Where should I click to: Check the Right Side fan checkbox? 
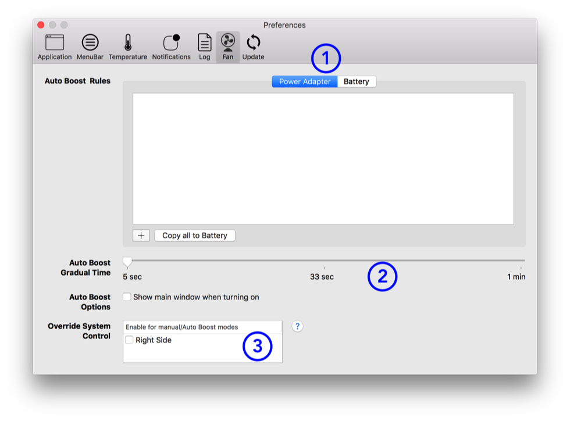click(130, 340)
